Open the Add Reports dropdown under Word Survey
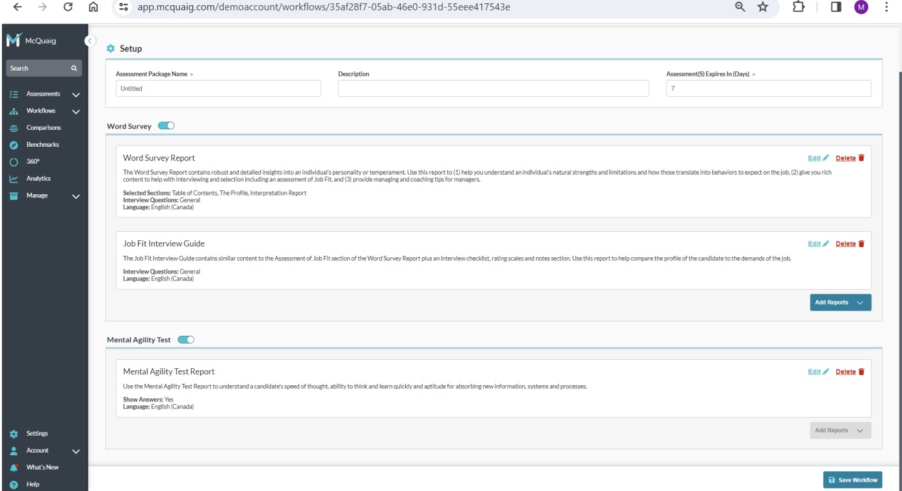The width and height of the screenshot is (902, 491). (x=840, y=303)
